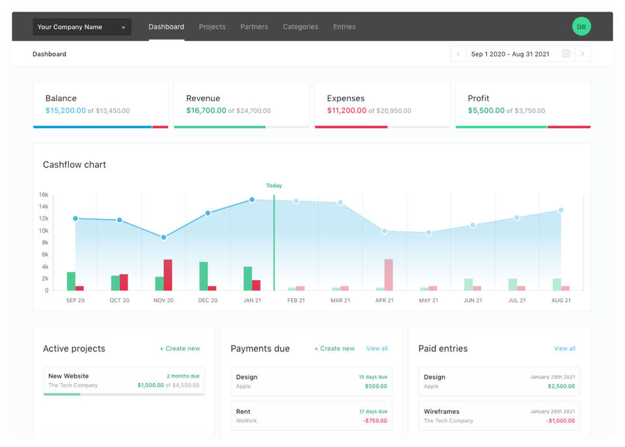Open the DB user avatar menu
The height and width of the screenshot is (447, 625).
(581, 27)
